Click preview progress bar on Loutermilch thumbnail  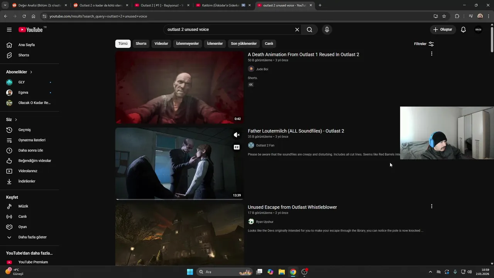click(x=179, y=199)
